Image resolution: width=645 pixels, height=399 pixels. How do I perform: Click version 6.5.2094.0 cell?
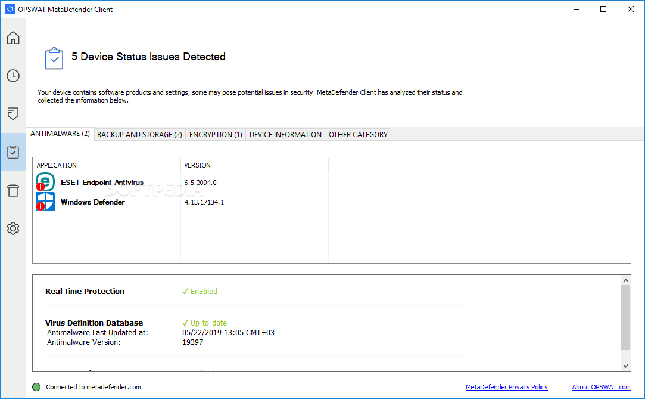200,183
